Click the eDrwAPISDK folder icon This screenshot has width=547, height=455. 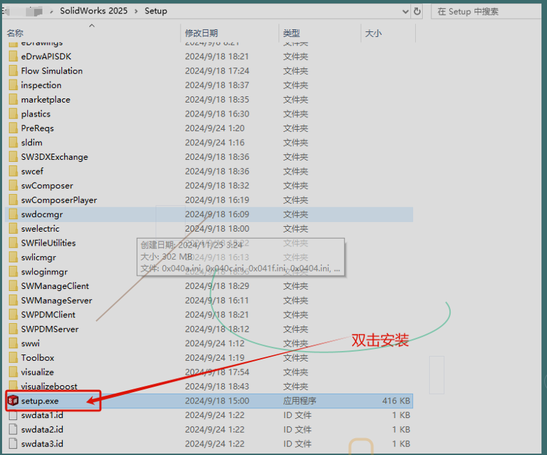pos(13,56)
